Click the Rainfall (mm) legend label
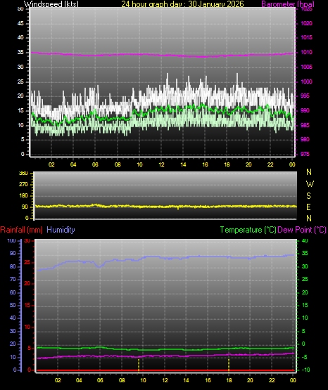 (x=21, y=230)
